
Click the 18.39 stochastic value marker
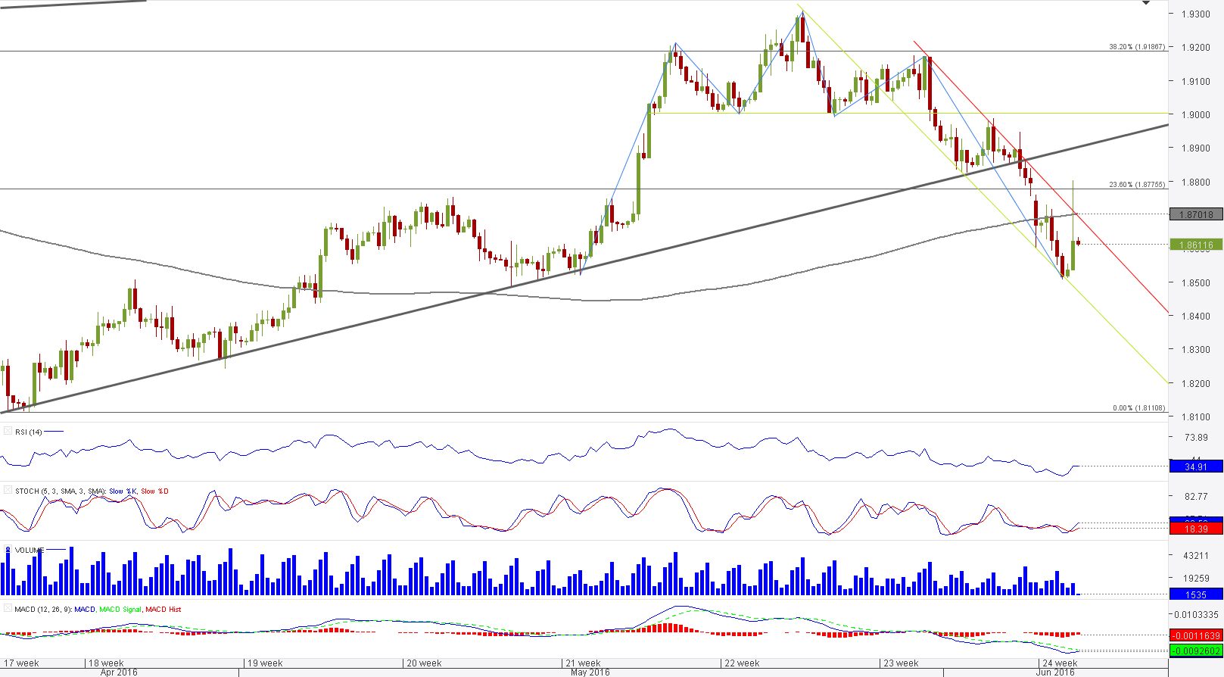click(x=1196, y=529)
